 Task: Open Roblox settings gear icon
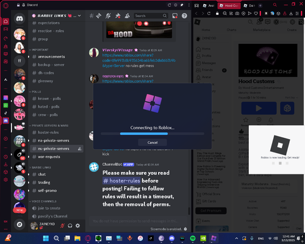[292, 22]
